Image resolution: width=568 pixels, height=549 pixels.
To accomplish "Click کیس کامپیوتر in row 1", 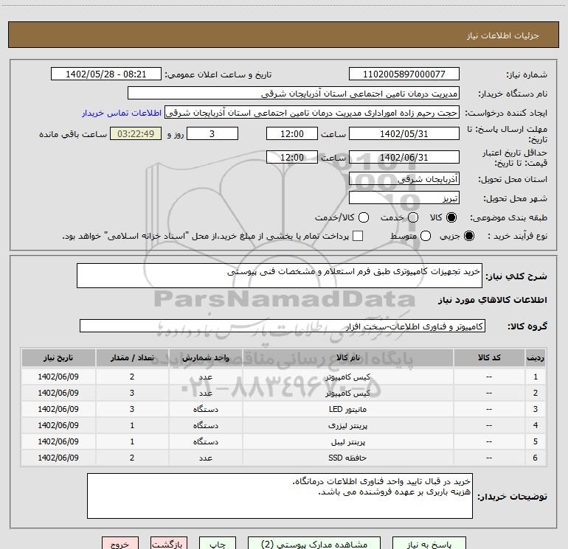I will point(347,377).
